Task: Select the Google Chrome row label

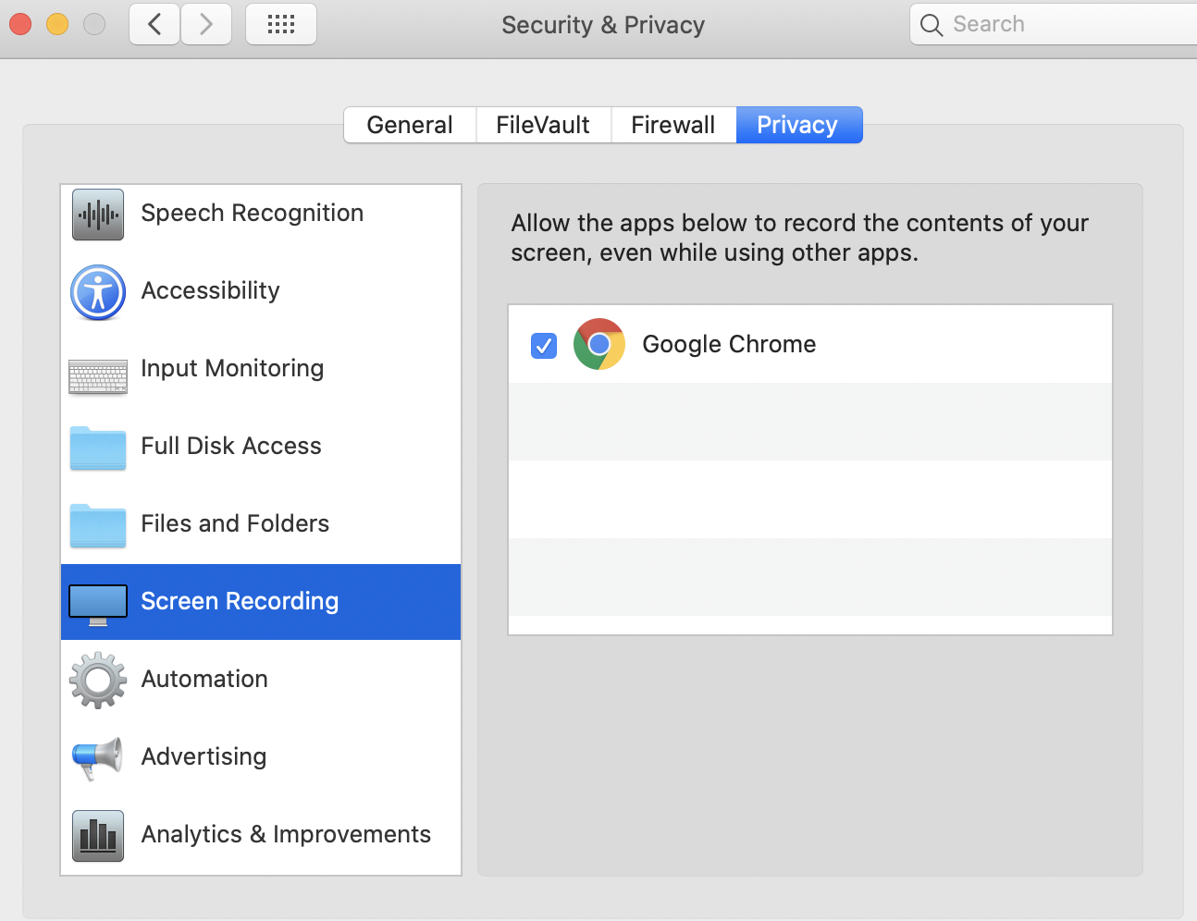Action: click(729, 344)
